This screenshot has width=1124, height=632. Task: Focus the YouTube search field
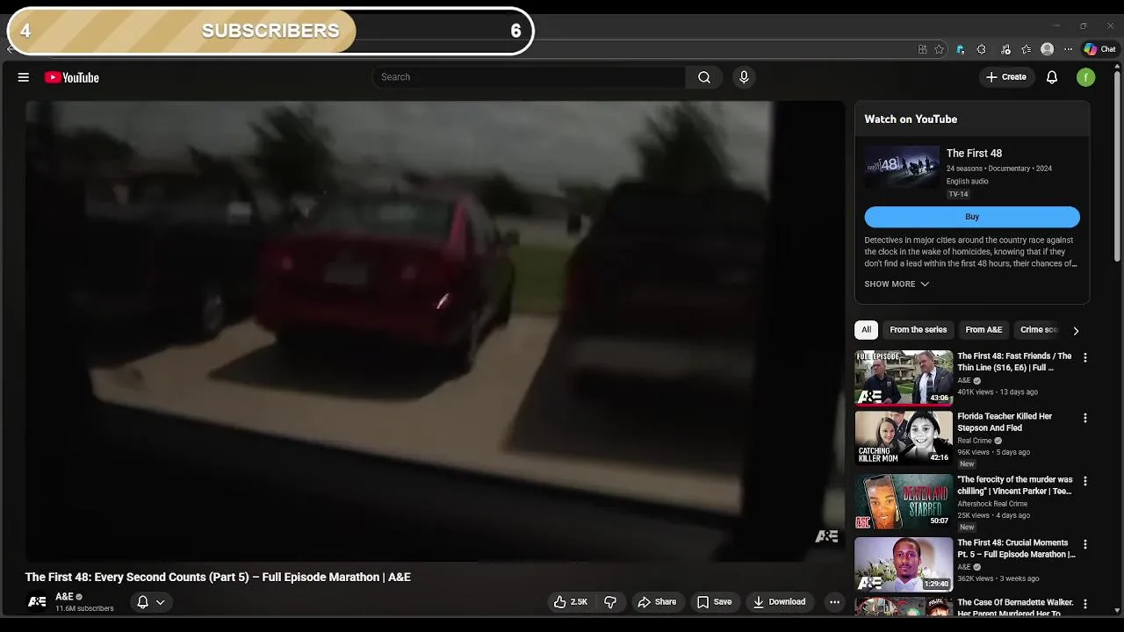529,77
